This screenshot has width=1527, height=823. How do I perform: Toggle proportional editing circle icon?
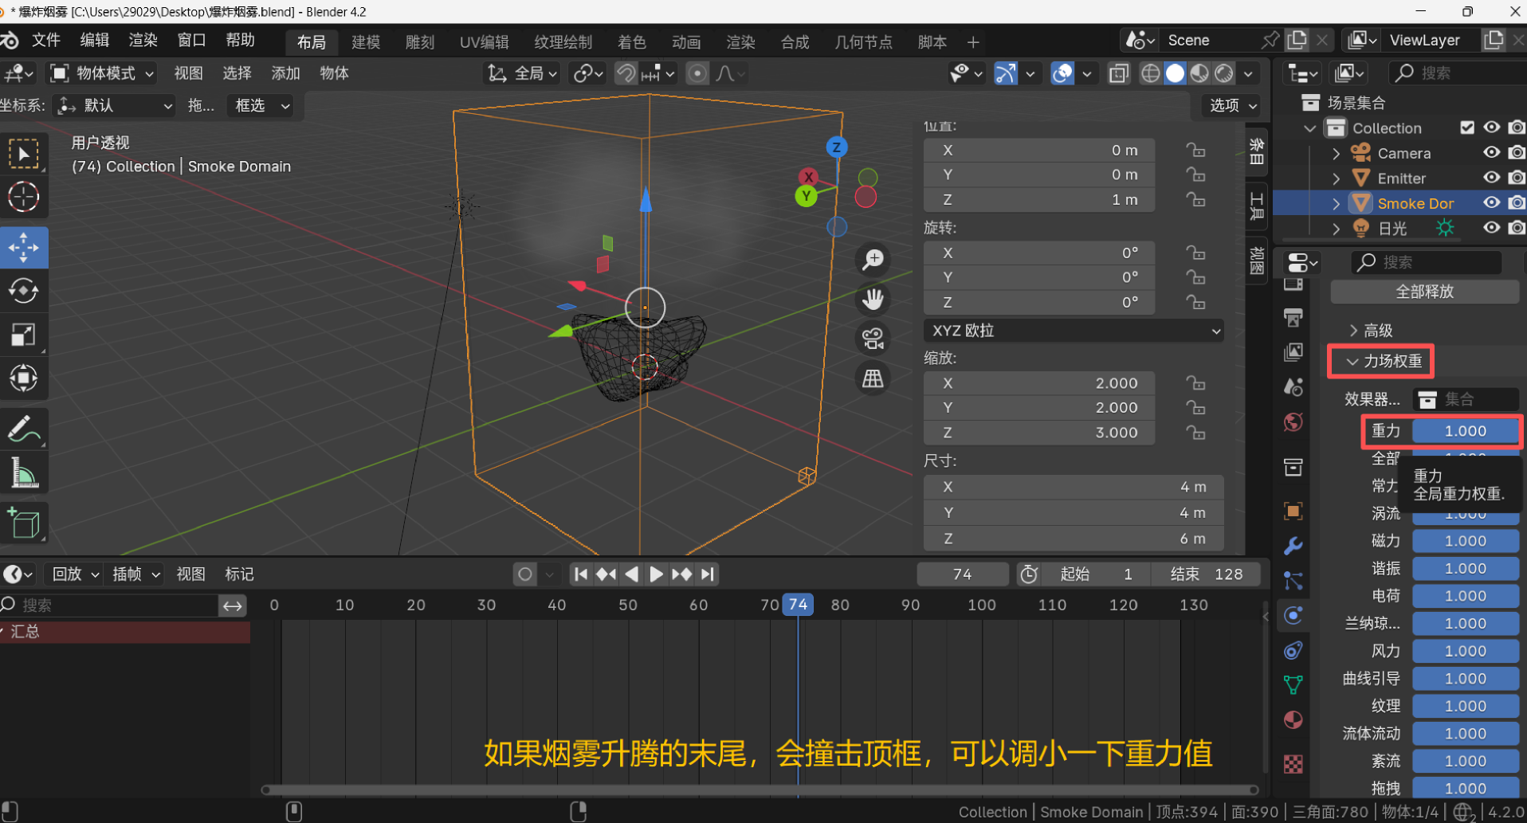pyautogui.click(x=697, y=73)
